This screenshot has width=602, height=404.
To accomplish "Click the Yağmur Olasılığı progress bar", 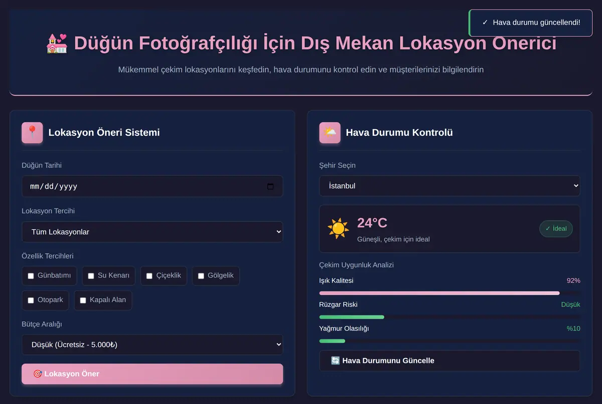I will [x=449, y=341].
